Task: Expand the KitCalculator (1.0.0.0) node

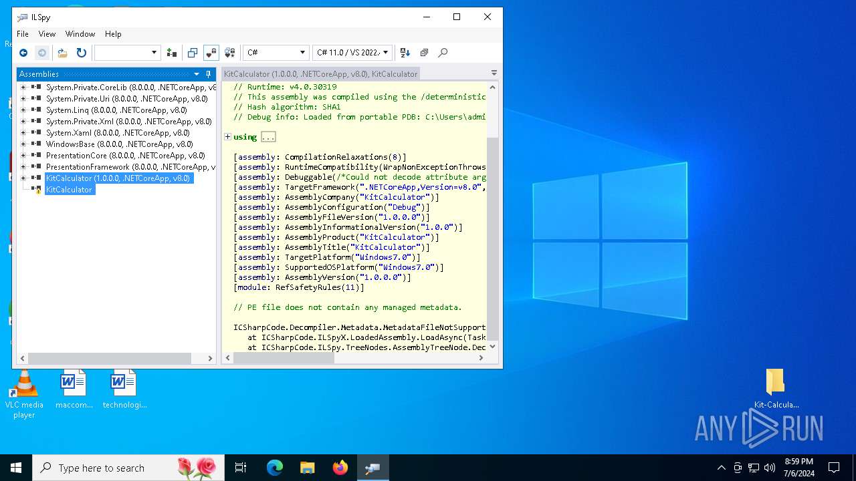Action: pos(23,178)
